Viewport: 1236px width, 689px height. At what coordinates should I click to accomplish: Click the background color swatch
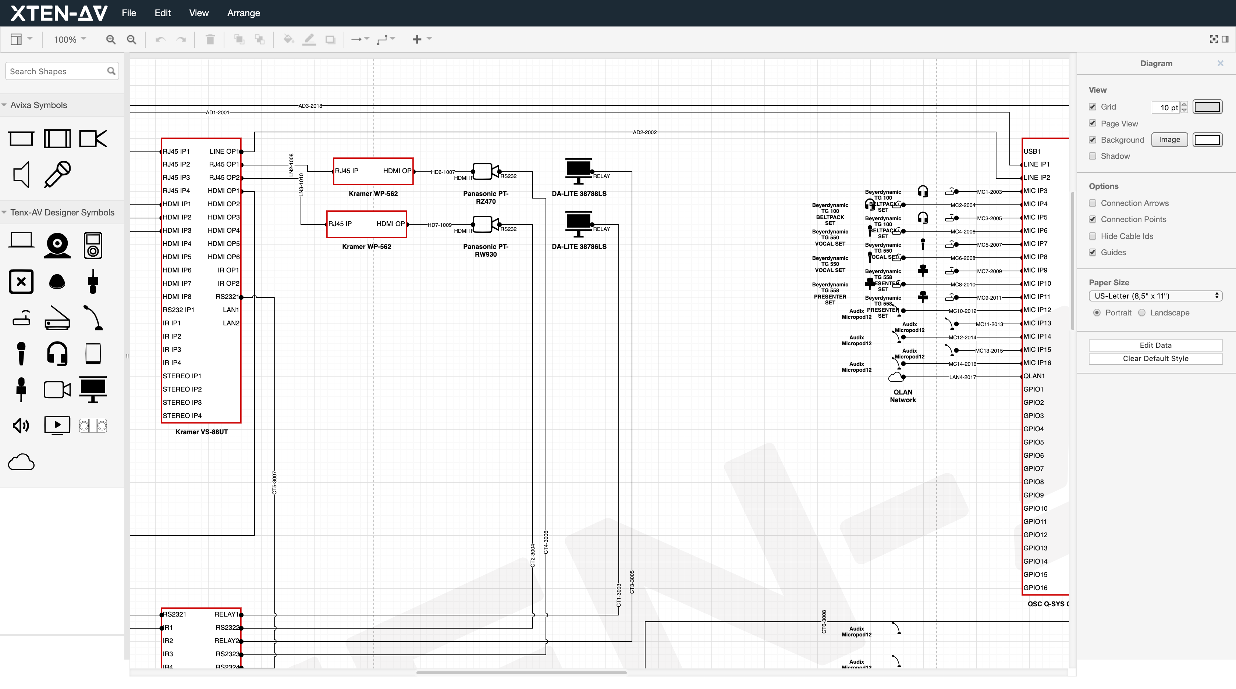[x=1207, y=139]
